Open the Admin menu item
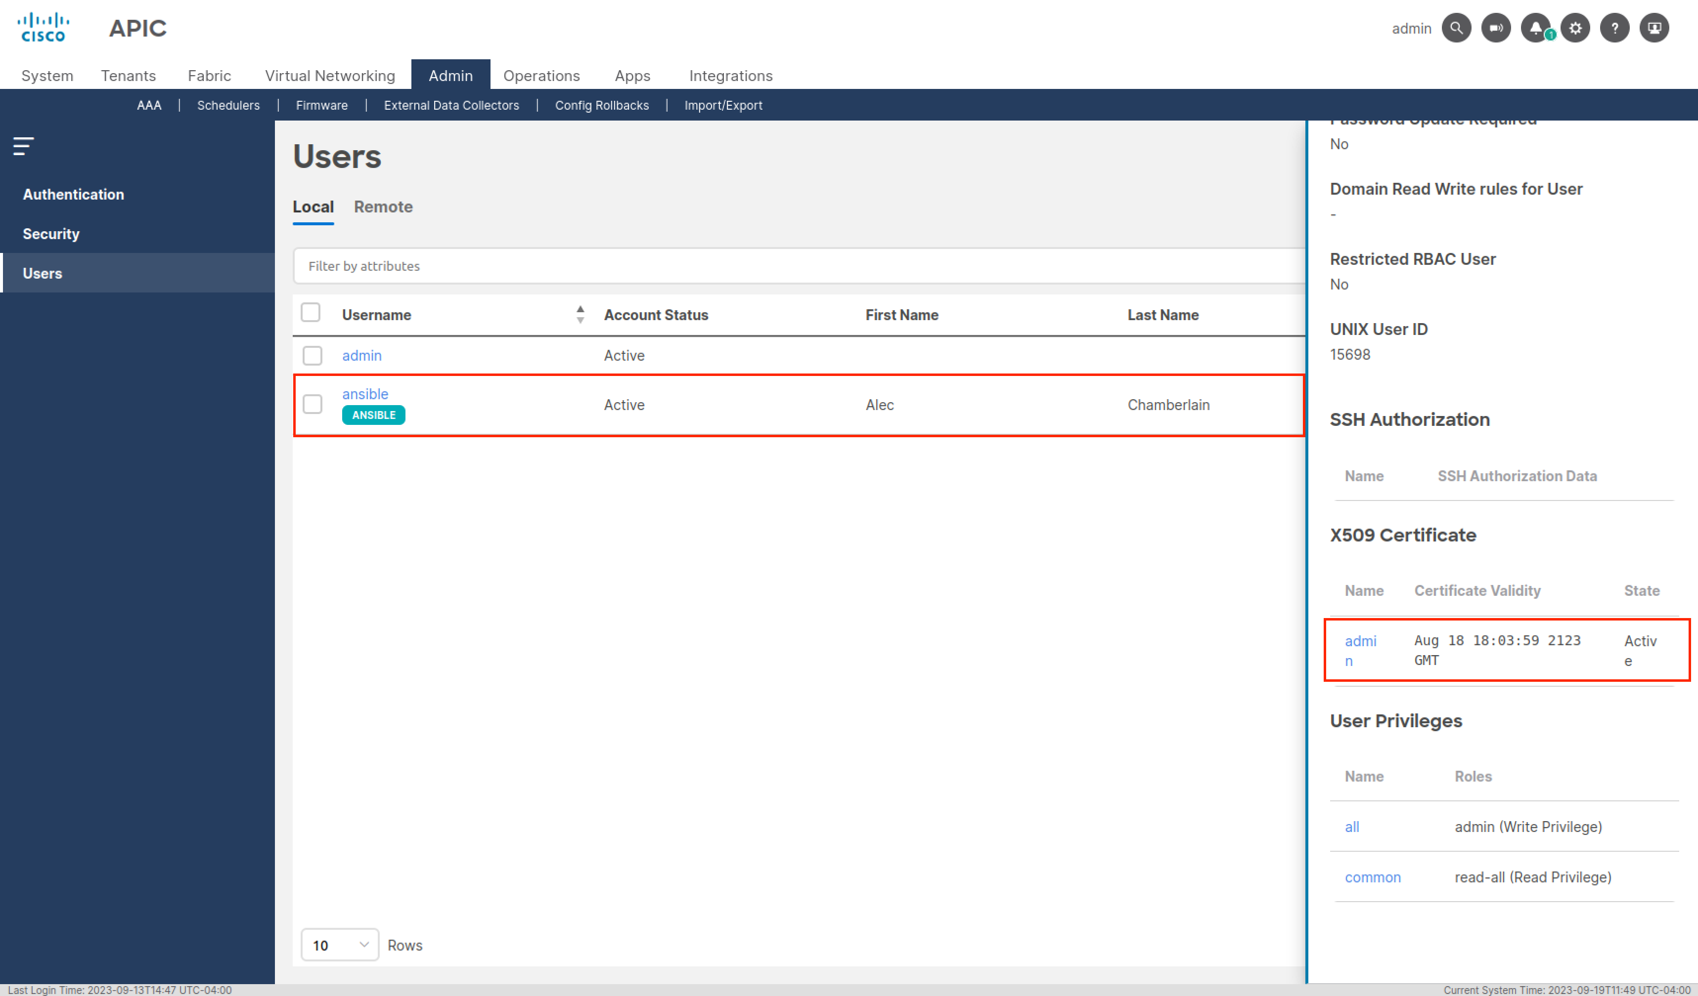1698x996 pixels. coord(448,74)
